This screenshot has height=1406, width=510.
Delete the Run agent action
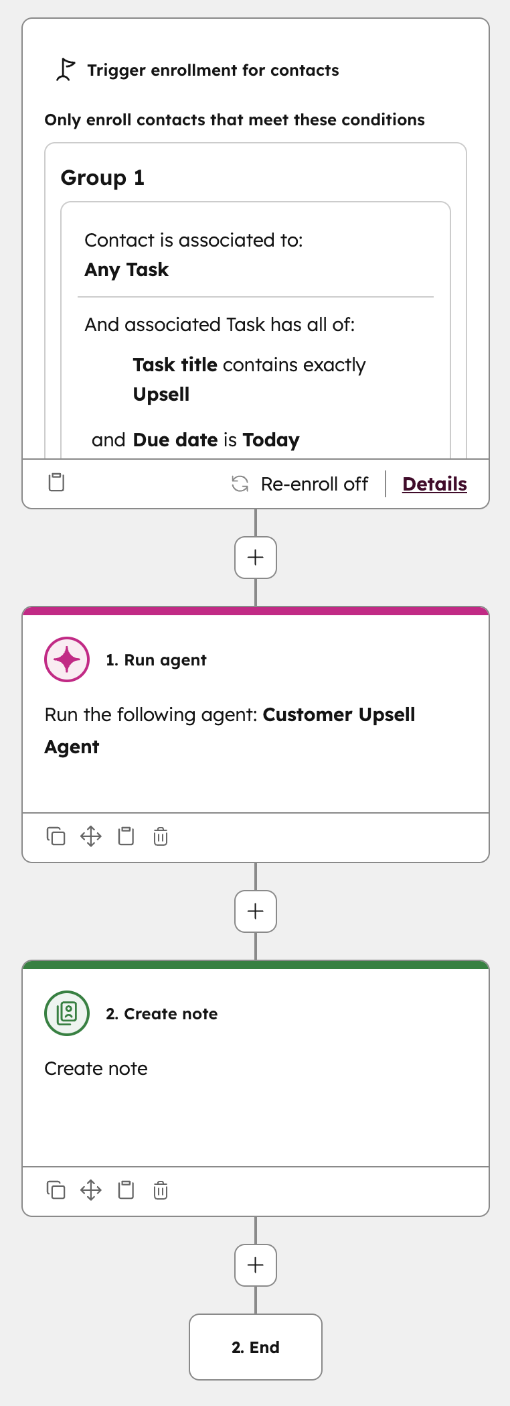[x=160, y=836]
